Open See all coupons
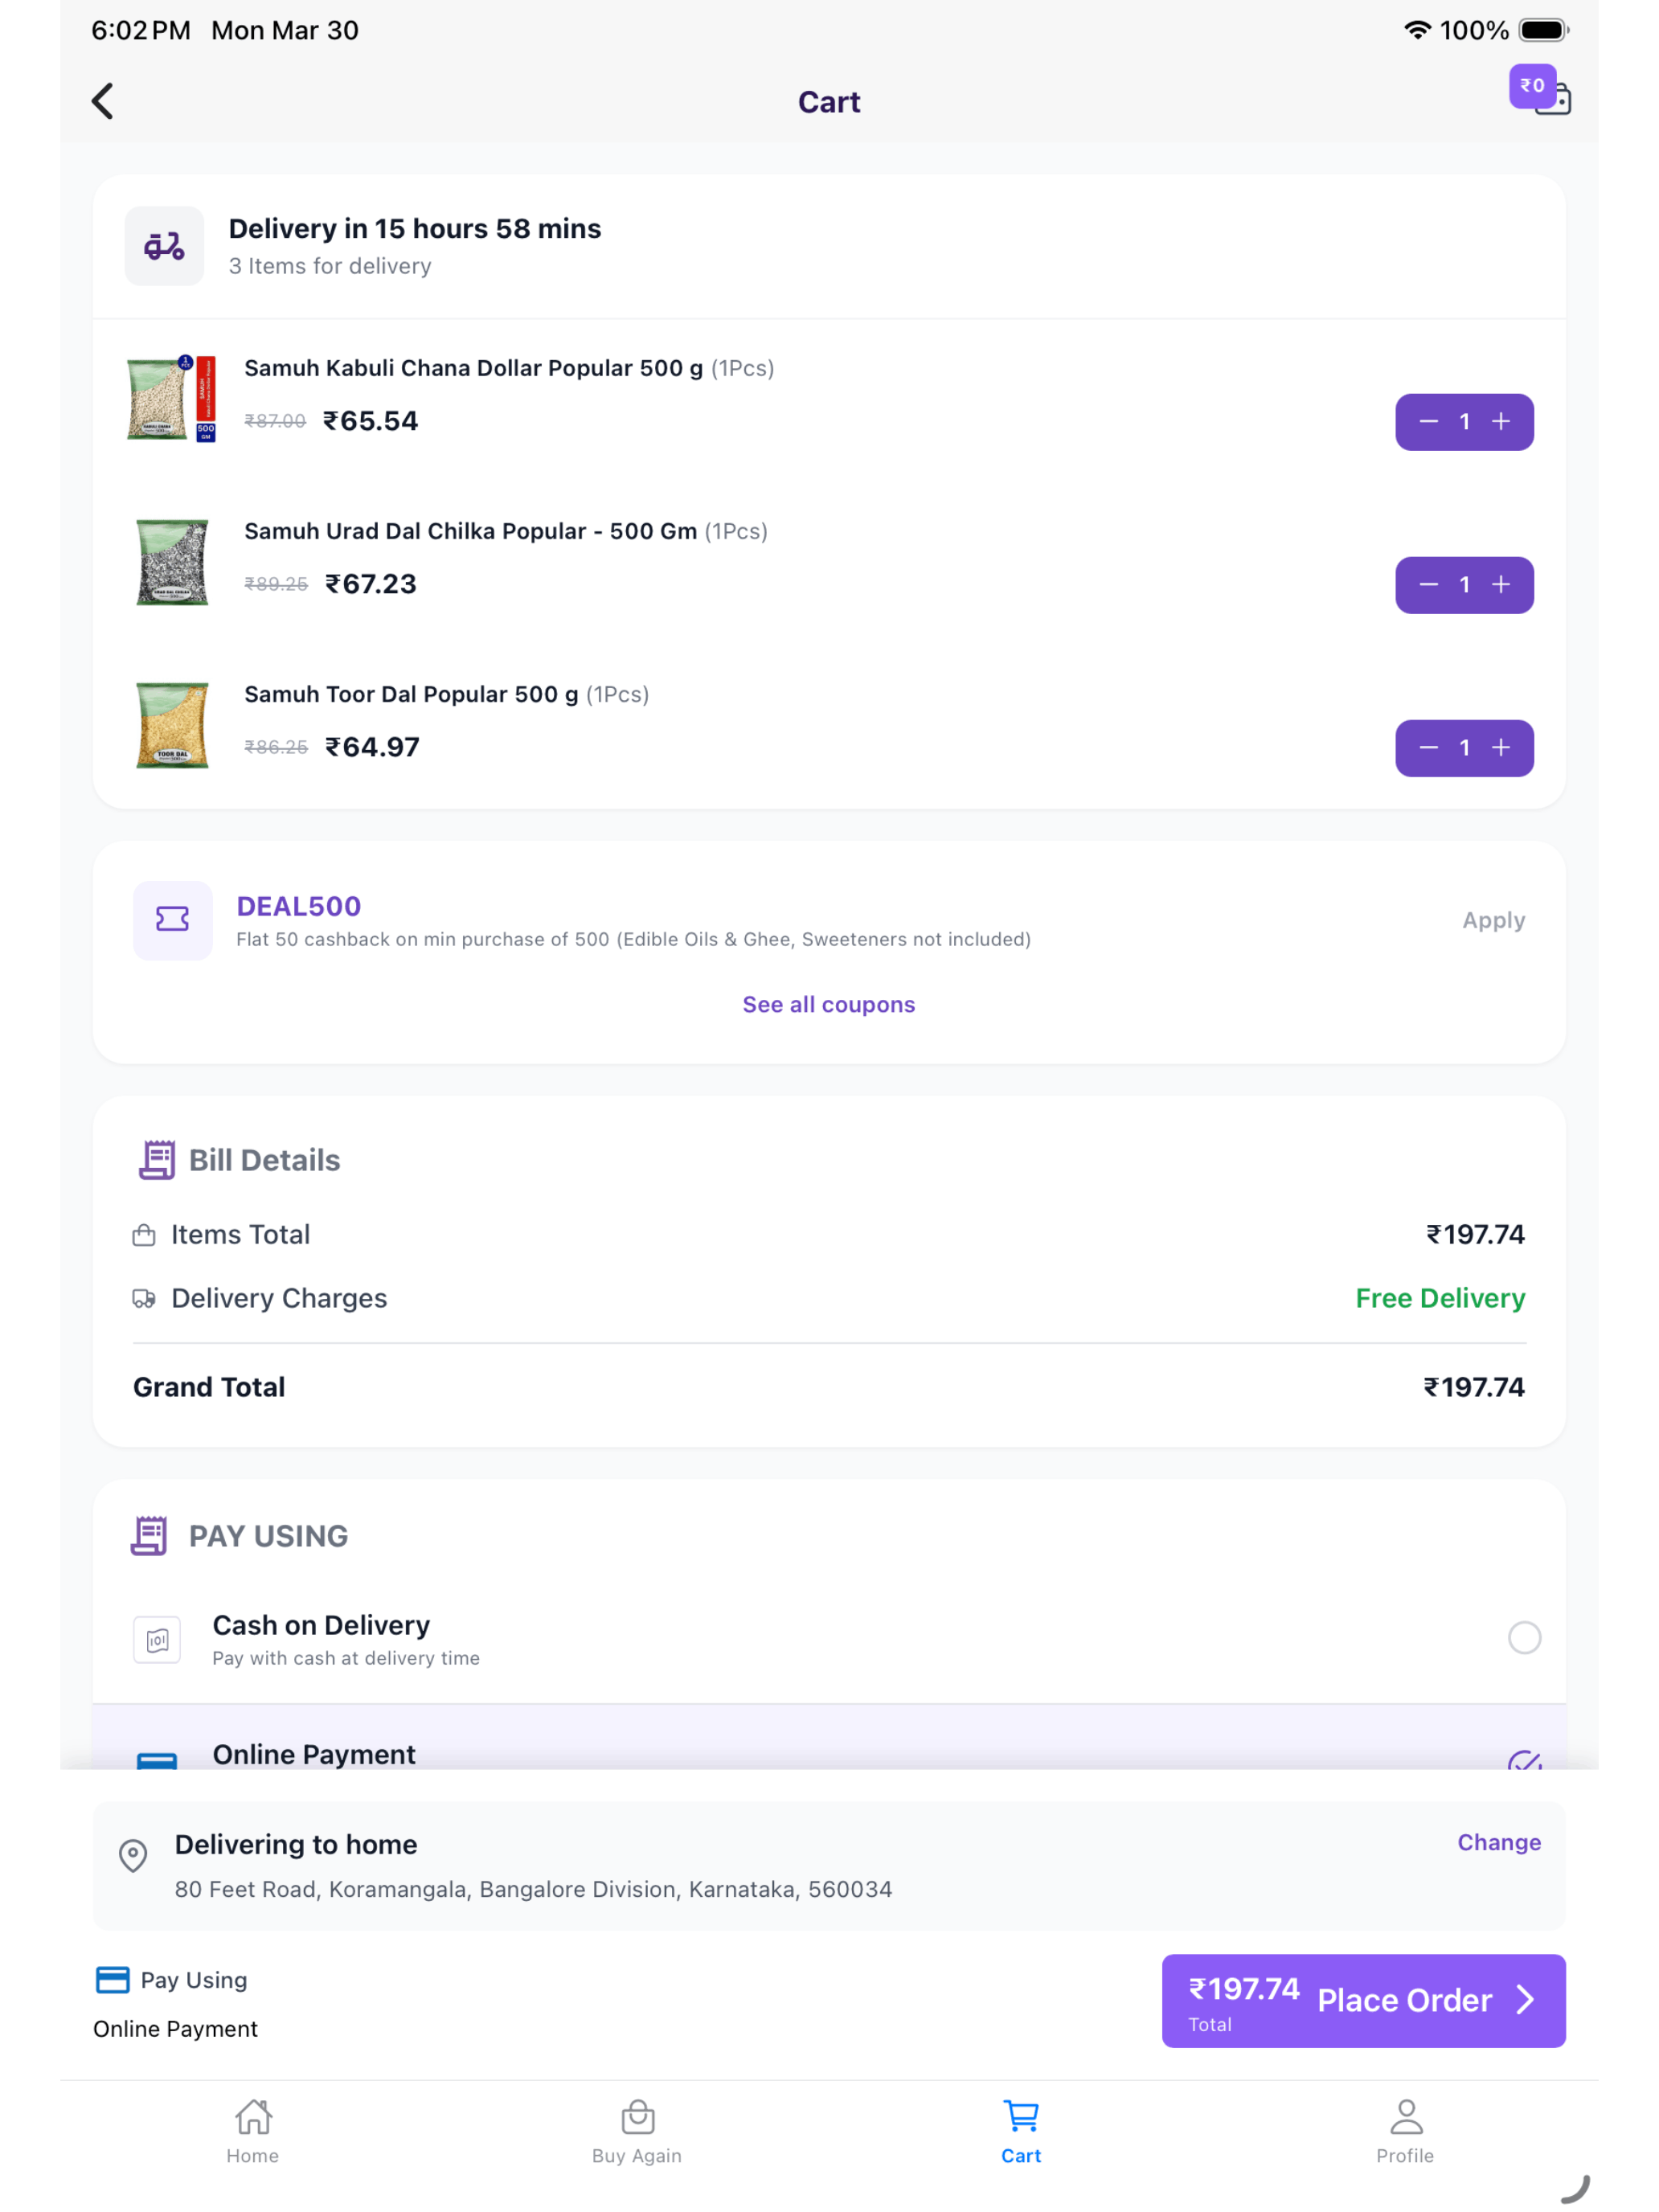 [829, 1004]
